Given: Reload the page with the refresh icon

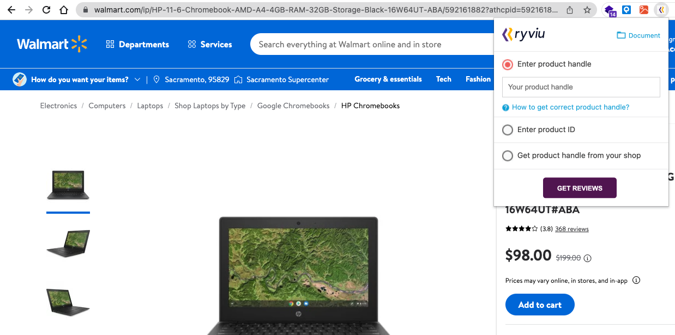Looking at the screenshot, I should 46,10.
